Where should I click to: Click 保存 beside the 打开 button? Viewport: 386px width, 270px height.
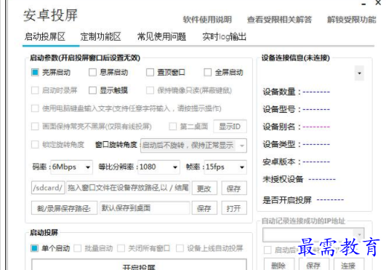tap(204, 208)
